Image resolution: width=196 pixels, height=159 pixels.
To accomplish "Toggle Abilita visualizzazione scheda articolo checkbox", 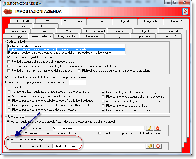I will pos(8,122).
